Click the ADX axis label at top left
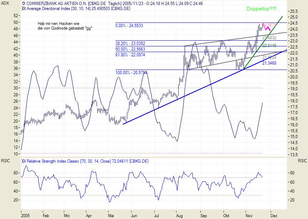 6,3
